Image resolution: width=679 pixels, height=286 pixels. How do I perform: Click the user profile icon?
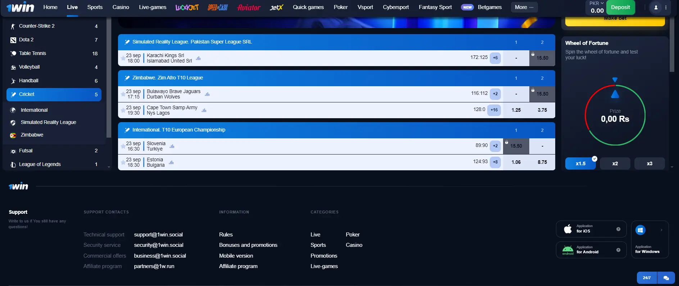click(x=656, y=7)
